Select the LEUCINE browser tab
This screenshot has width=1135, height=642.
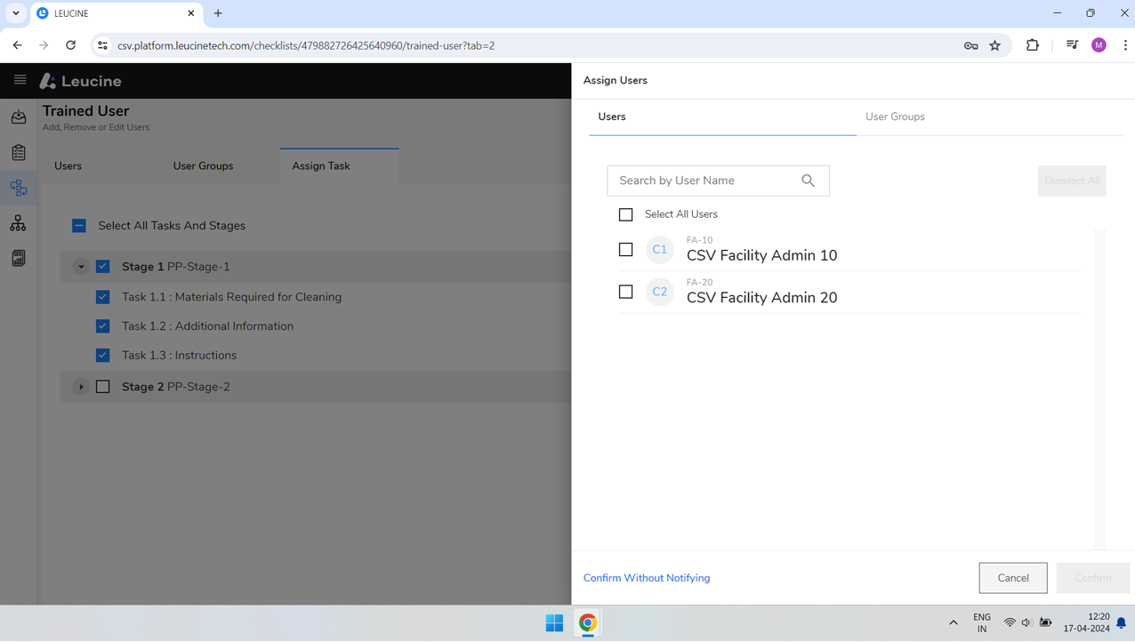(x=116, y=13)
